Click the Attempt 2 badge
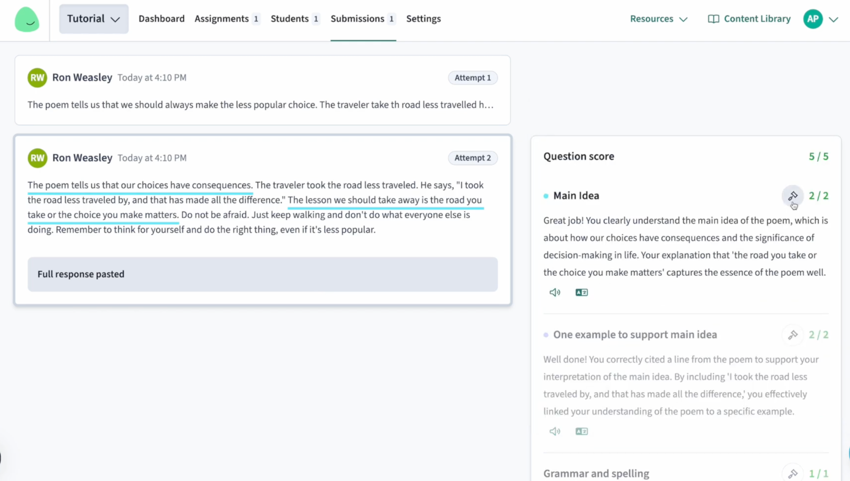Viewport: 850px width, 481px height. 473,158
